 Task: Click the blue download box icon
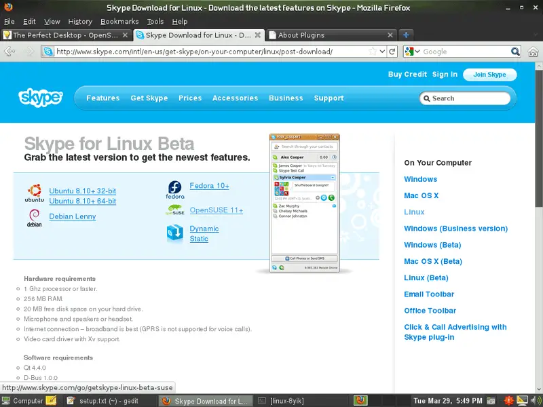[x=175, y=233]
